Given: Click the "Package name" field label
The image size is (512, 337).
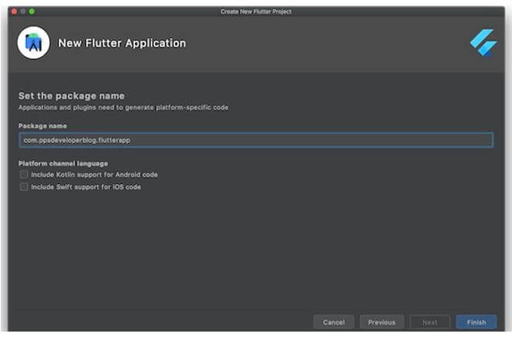Looking at the screenshot, I should (x=42, y=125).
